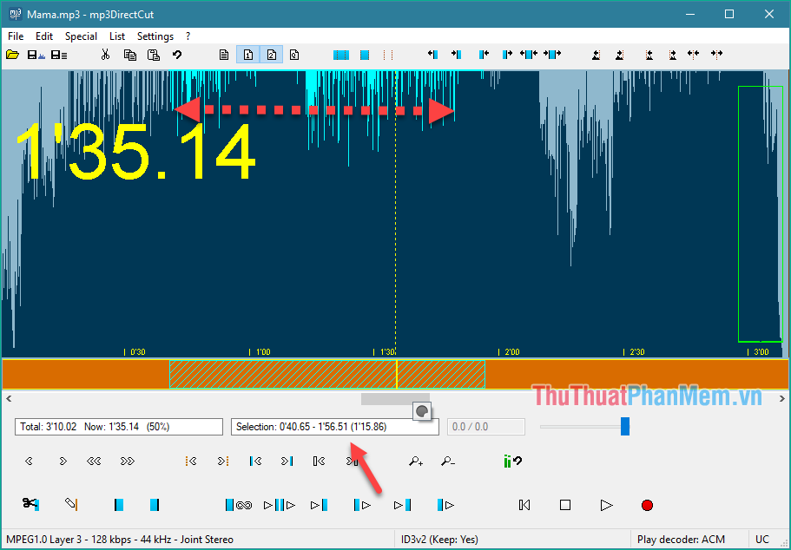Viewport: 791px width, 550px height.
Task: Zoom in on the waveform
Action: pos(415,461)
